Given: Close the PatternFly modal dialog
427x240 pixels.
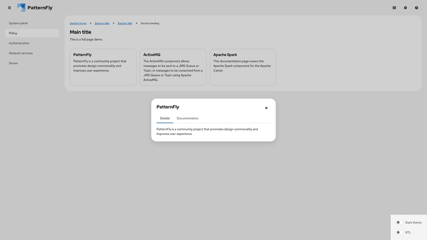Looking at the screenshot, I should pos(266,108).
